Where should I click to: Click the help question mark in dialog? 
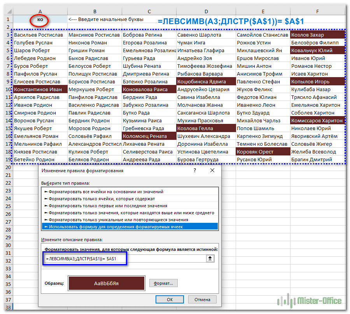194,170
